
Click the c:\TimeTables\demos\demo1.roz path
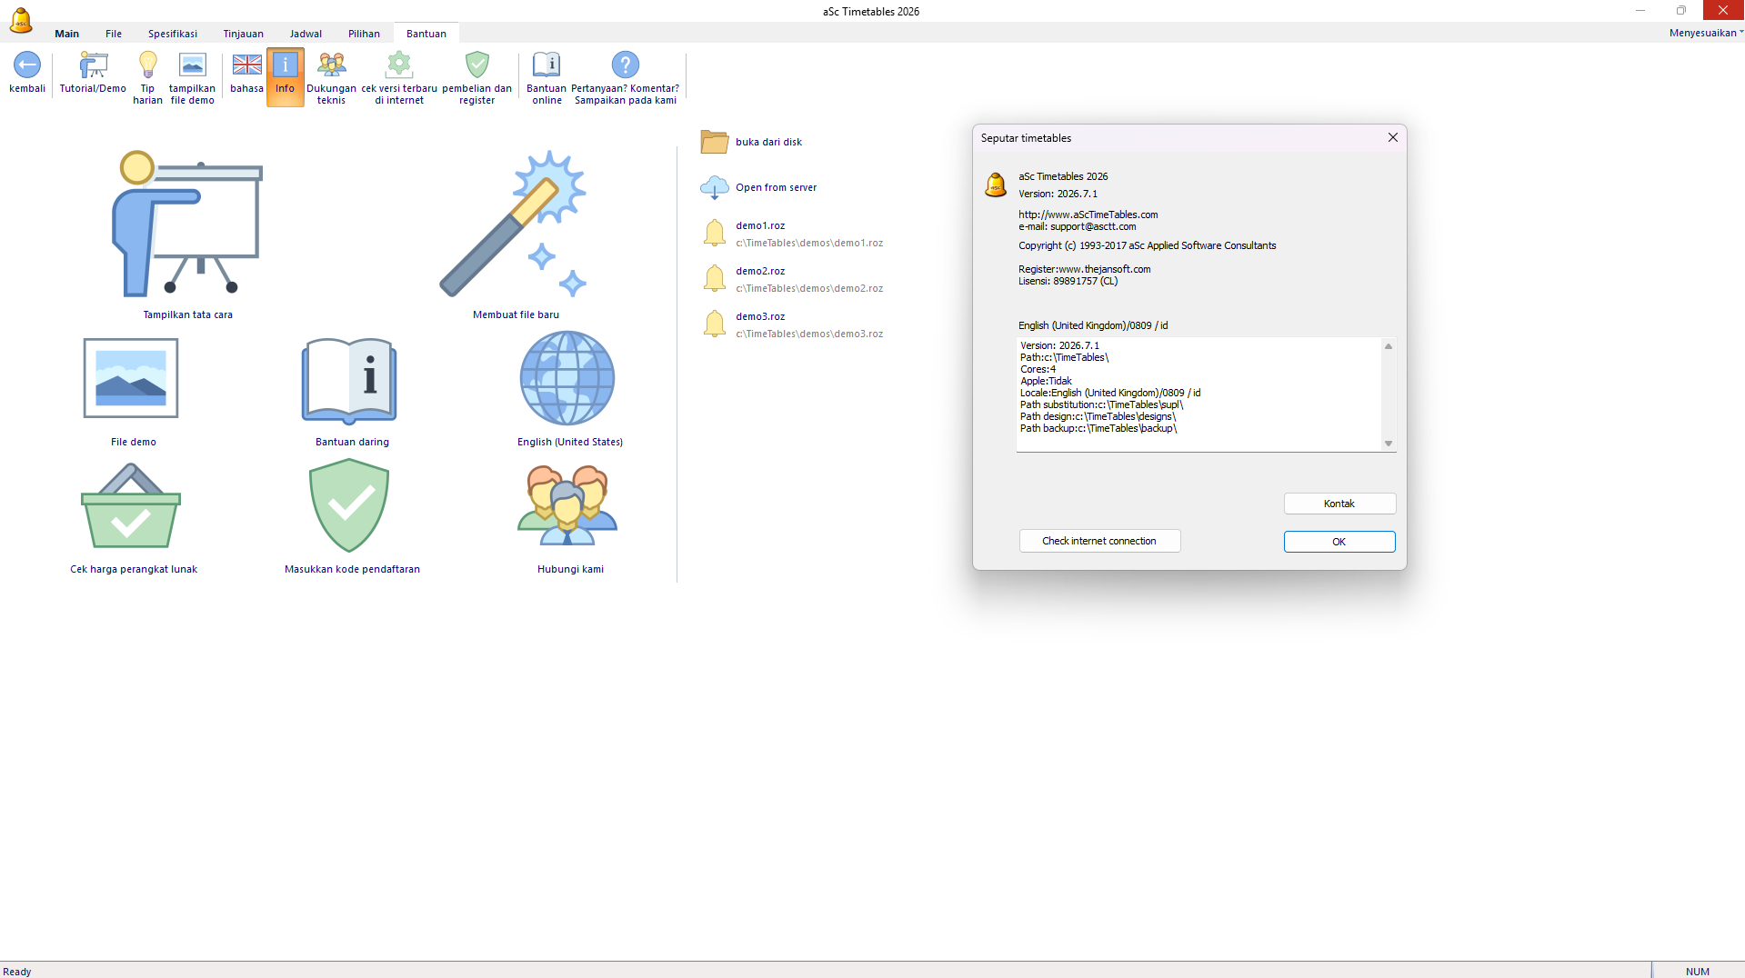click(x=809, y=243)
